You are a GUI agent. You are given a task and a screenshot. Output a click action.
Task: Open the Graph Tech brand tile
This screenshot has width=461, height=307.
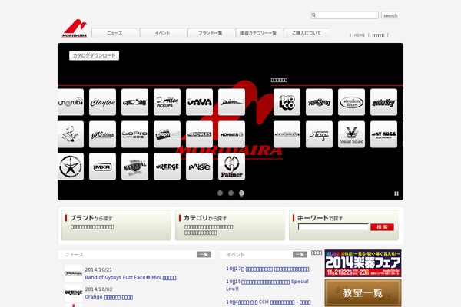pyautogui.click(x=167, y=134)
